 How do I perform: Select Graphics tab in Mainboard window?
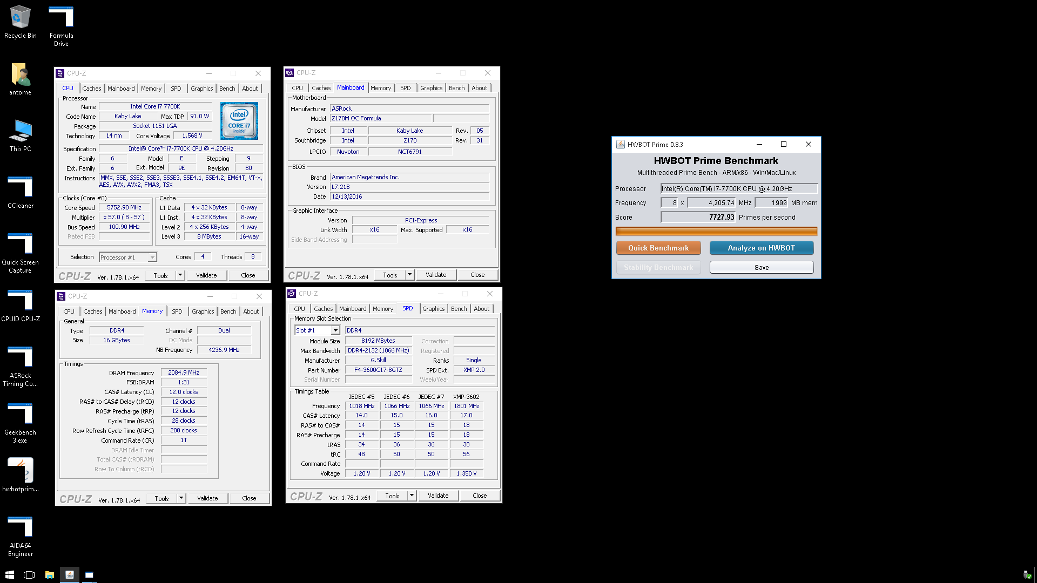pos(432,88)
